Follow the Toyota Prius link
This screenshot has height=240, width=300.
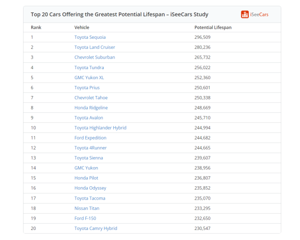pyautogui.click(x=87, y=88)
